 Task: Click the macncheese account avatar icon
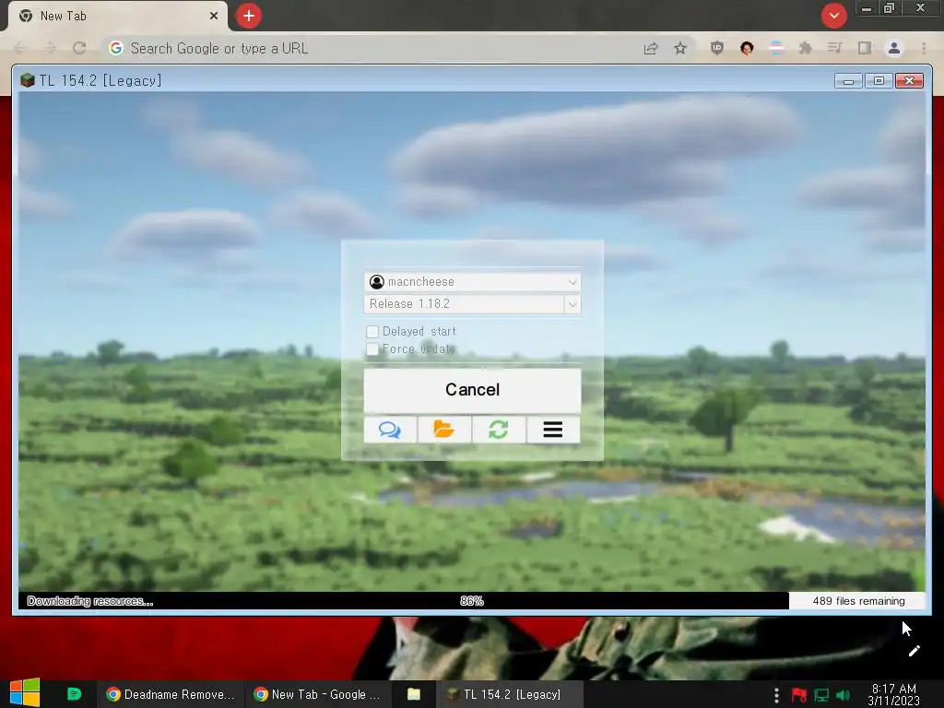pyautogui.click(x=377, y=282)
